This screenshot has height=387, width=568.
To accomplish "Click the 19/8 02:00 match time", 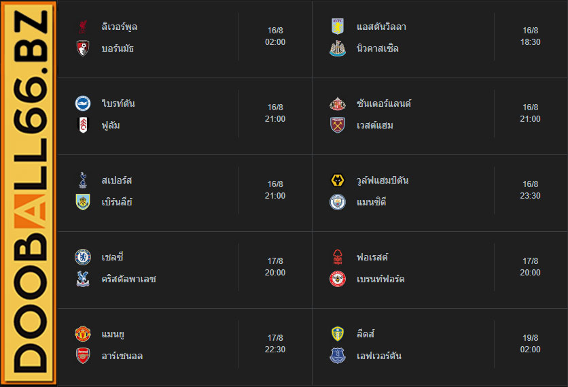I will point(531,343).
